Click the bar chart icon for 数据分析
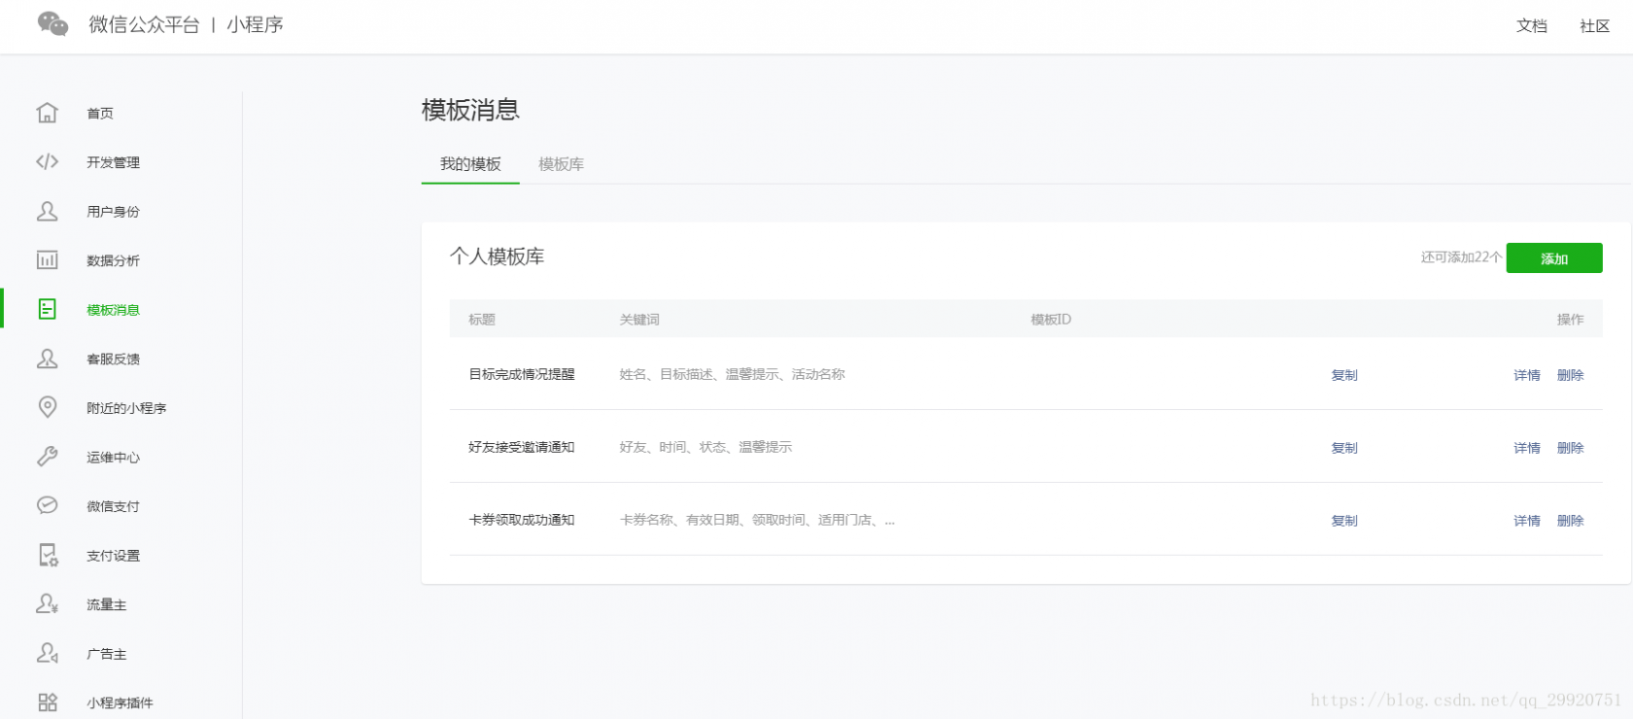This screenshot has height=719, width=1633. (47, 259)
